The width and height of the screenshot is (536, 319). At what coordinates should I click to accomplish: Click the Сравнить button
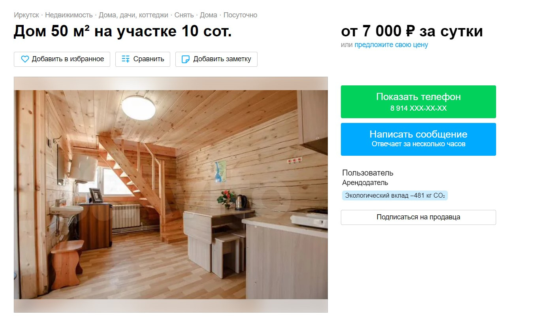[143, 59]
